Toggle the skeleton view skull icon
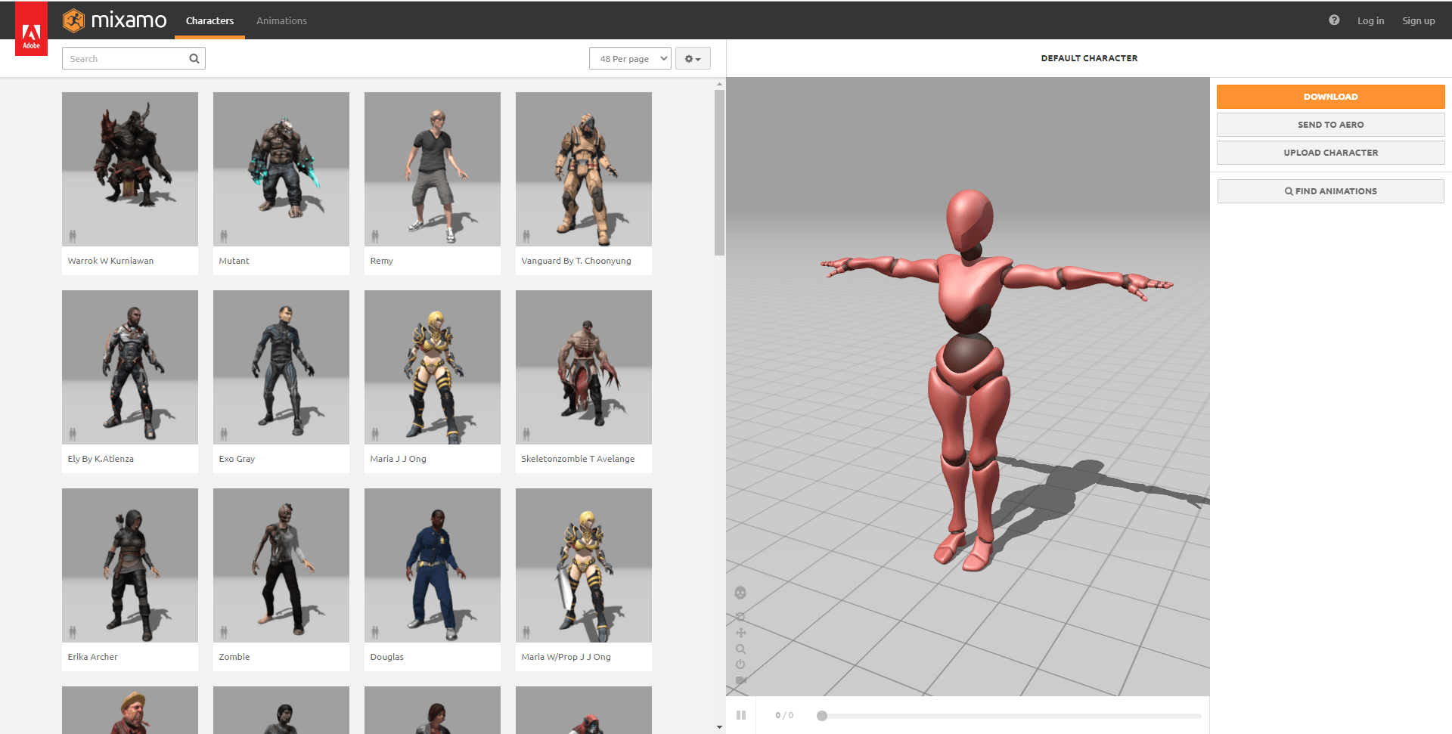Screen dimensions: 1452x734 coord(740,593)
